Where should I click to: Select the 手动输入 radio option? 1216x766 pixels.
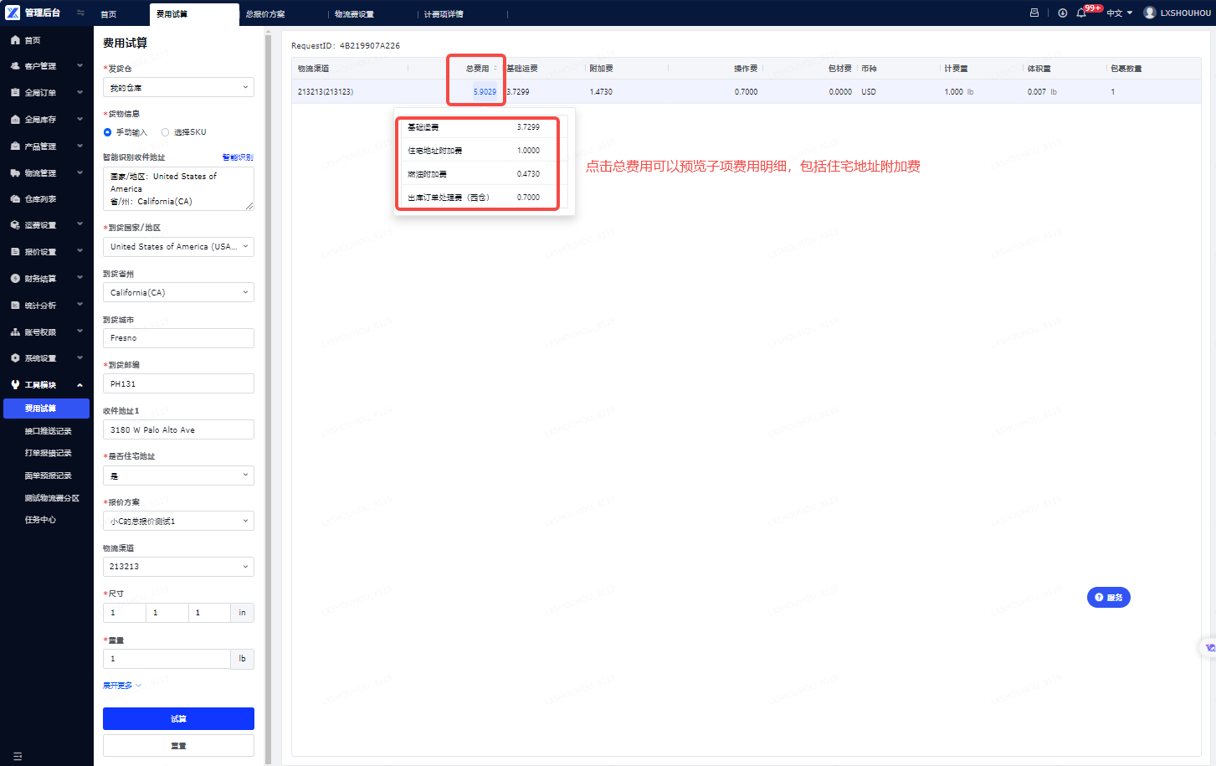coord(107,132)
